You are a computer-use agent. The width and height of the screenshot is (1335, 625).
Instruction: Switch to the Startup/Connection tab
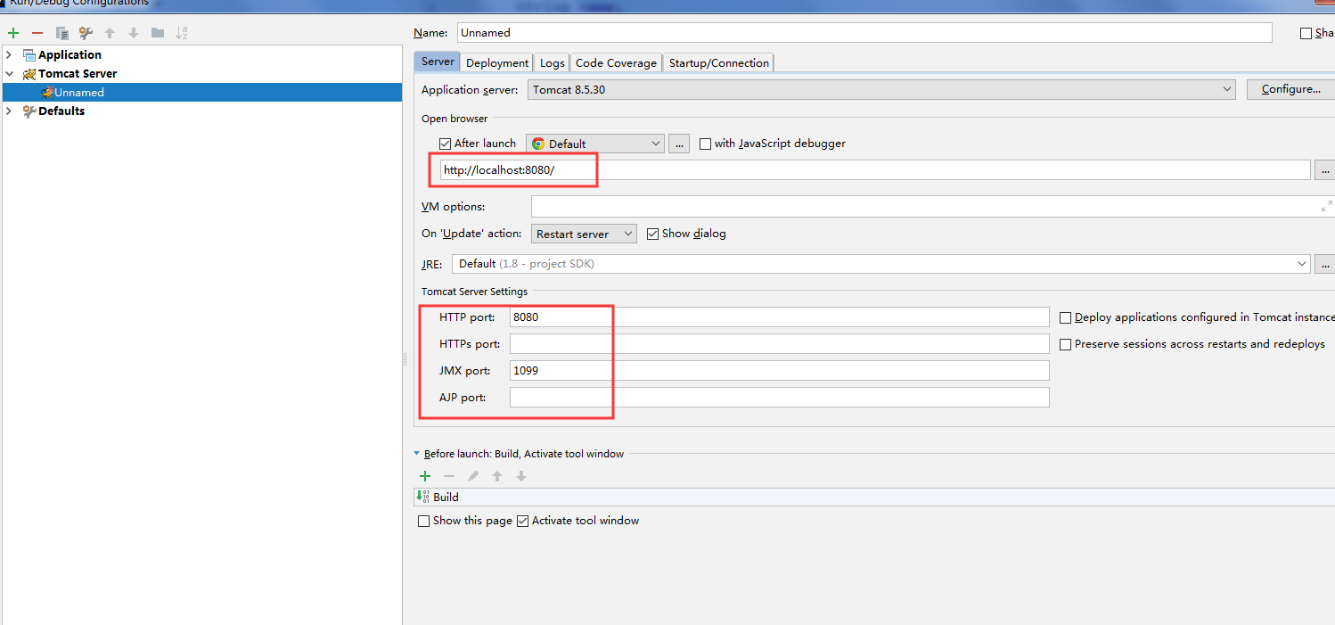[x=719, y=62]
